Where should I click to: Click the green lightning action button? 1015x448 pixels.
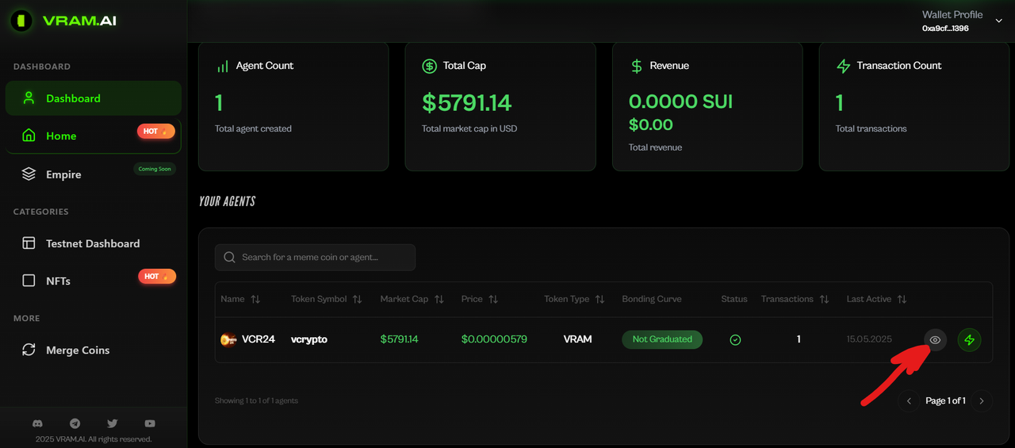click(969, 339)
